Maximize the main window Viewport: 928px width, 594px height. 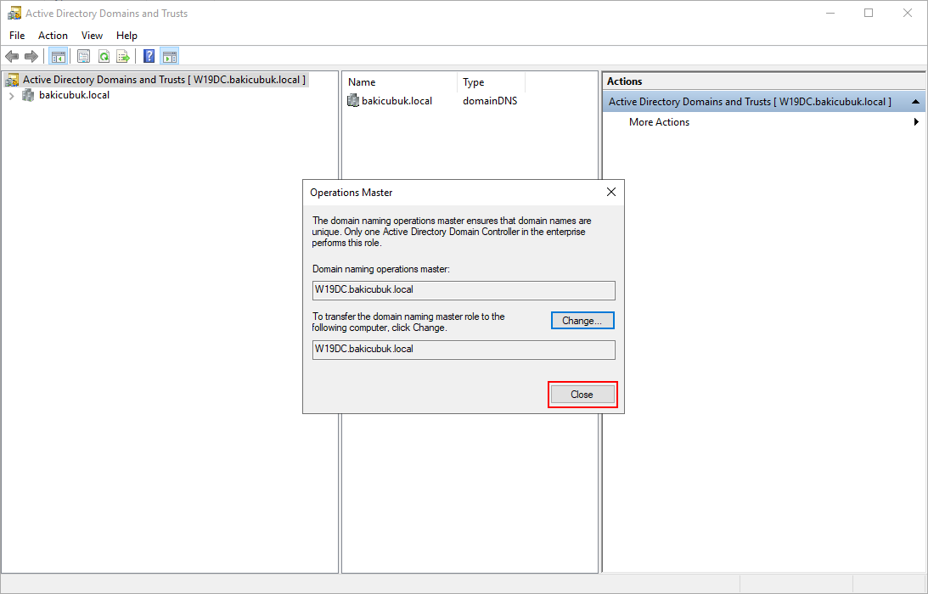coord(869,13)
